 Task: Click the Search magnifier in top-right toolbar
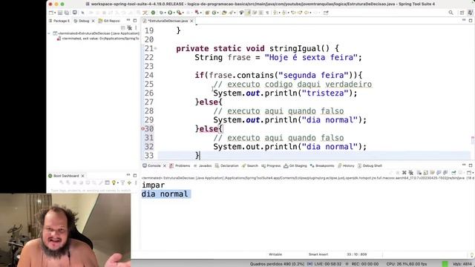point(451,13)
